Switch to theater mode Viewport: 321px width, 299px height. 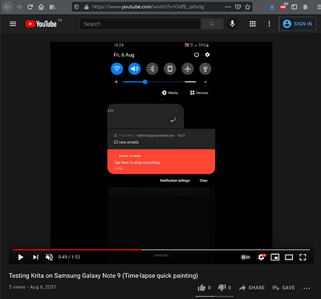[x=289, y=257]
